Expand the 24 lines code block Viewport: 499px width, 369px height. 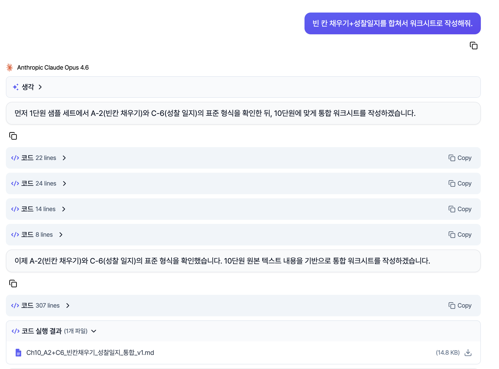tap(64, 183)
